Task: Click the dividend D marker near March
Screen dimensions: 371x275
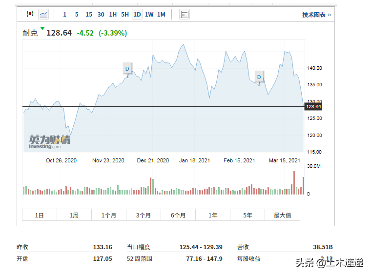Action: pyautogui.click(x=259, y=77)
